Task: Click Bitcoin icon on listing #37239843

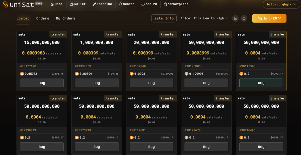Action: pos(22,138)
